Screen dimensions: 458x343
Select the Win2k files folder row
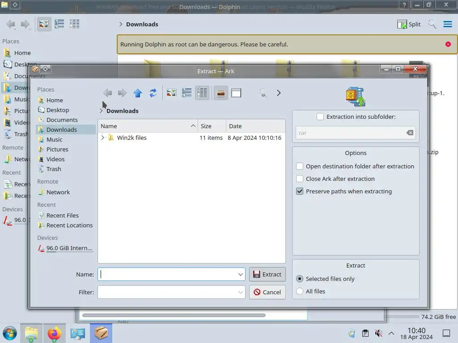(191, 138)
